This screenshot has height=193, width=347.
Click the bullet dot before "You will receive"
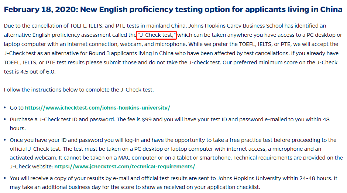point(5,178)
